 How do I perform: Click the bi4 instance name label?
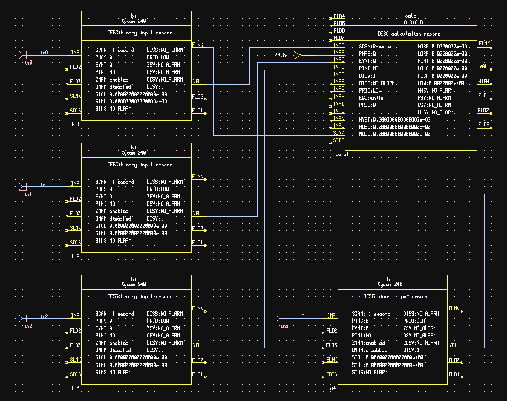pyautogui.click(x=332, y=388)
